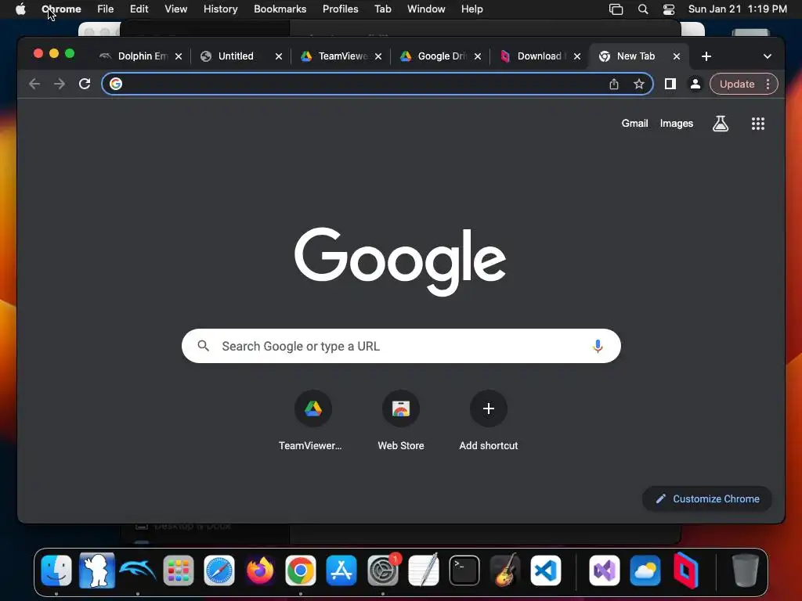Open Control Center in the menu bar
This screenshot has height=601, width=802.
tap(669, 9)
